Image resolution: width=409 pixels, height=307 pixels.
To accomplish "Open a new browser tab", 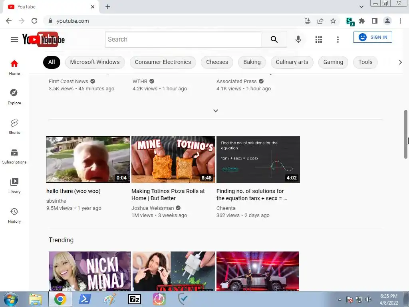I will [108, 7].
